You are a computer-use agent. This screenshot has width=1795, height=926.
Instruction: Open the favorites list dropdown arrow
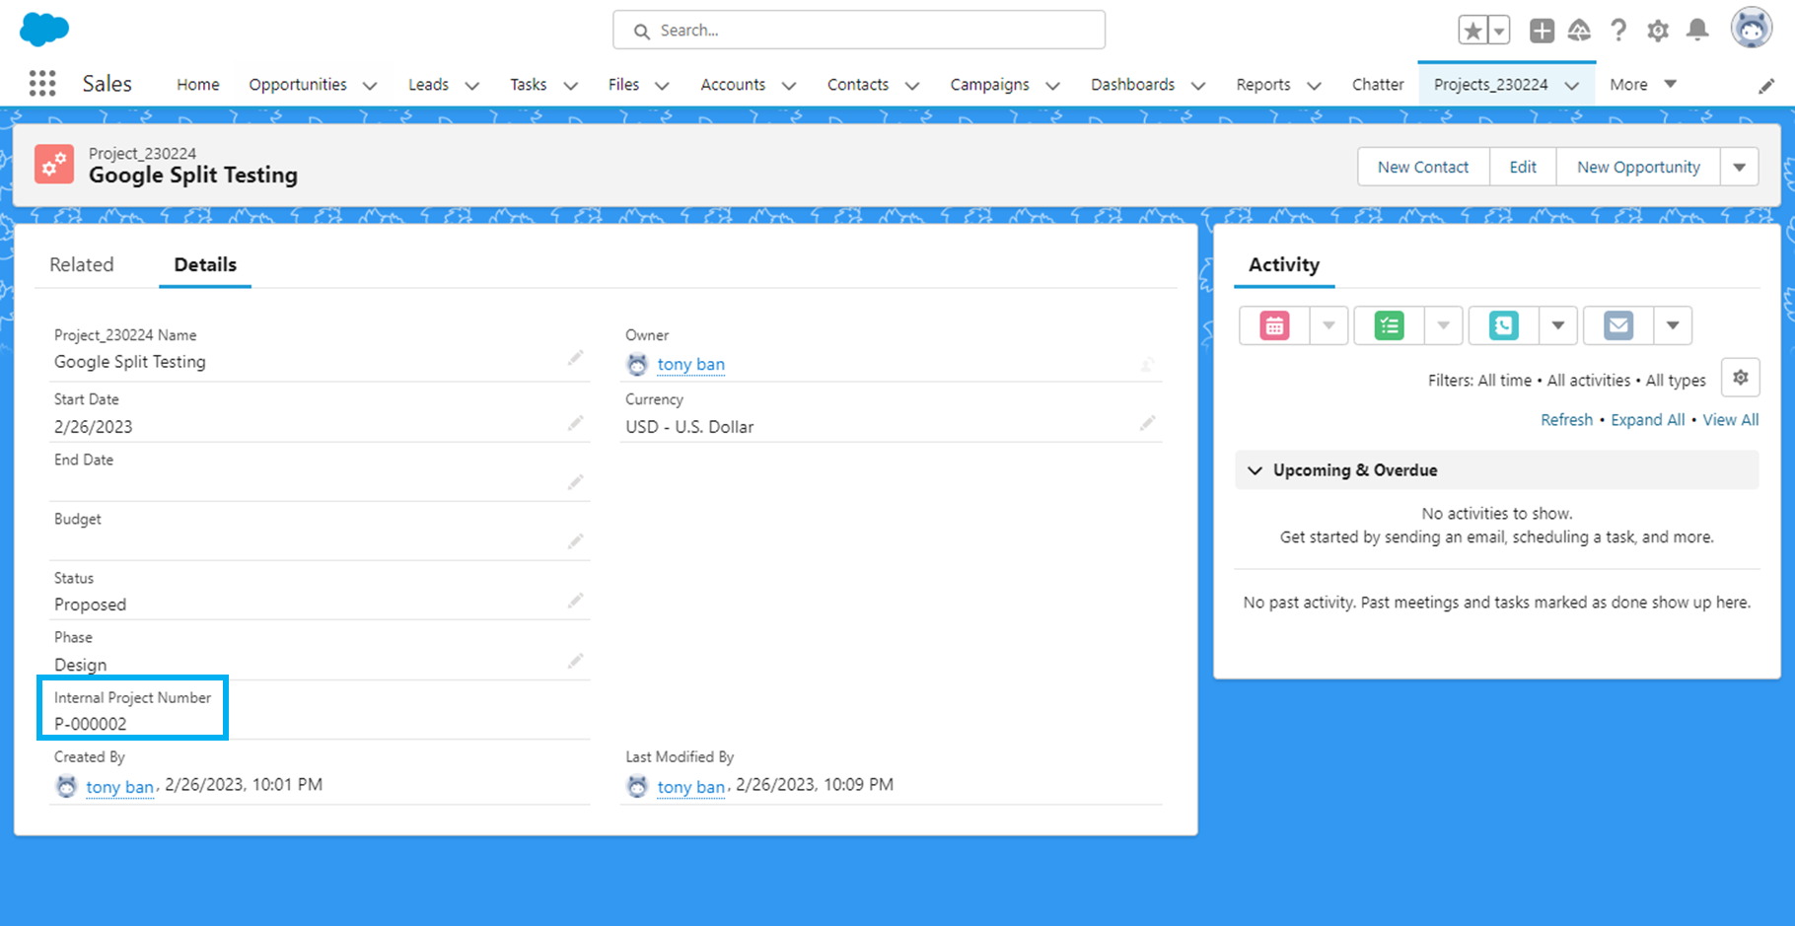(x=1499, y=31)
